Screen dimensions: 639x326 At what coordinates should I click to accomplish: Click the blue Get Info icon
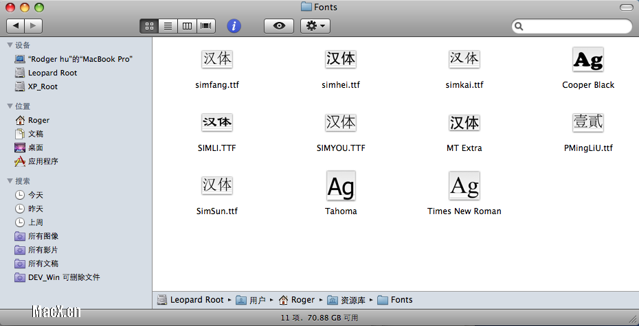click(x=234, y=26)
